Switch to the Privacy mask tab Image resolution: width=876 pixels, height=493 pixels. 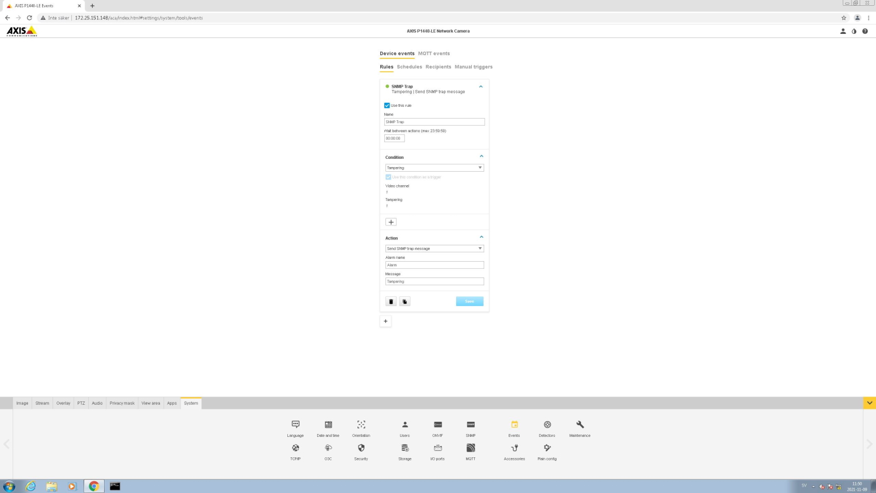click(122, 403)
